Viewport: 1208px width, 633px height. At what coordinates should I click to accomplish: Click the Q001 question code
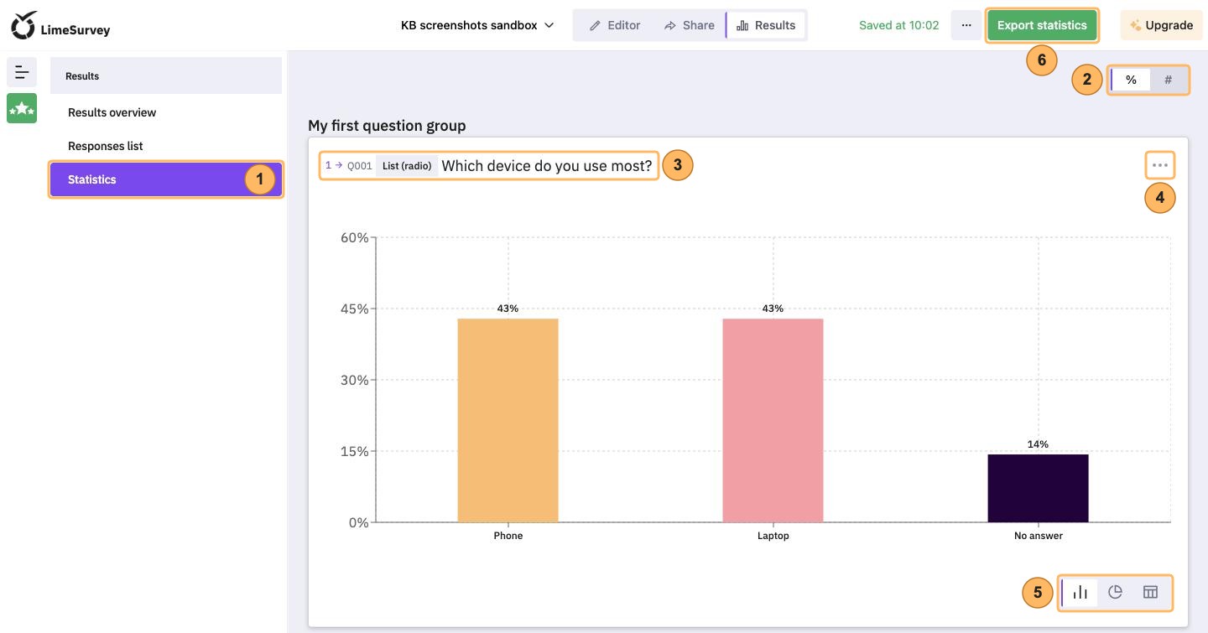tap(360, 166)
